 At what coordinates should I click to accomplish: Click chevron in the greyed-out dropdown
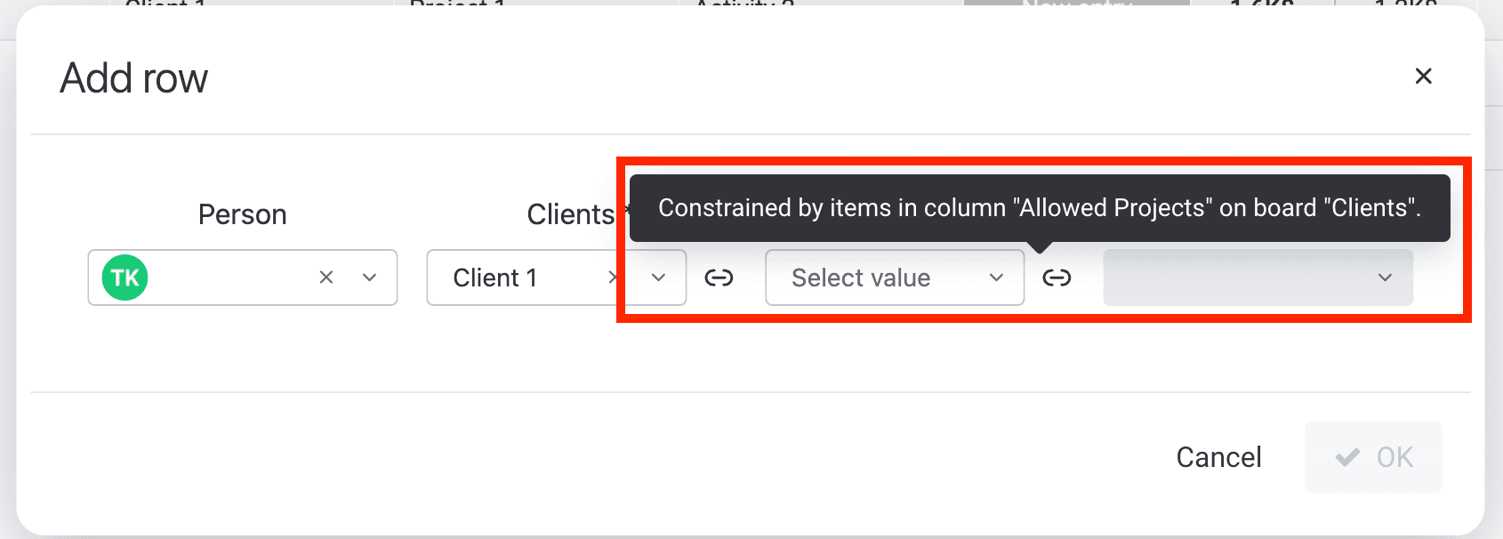(x=1385, y=278)
